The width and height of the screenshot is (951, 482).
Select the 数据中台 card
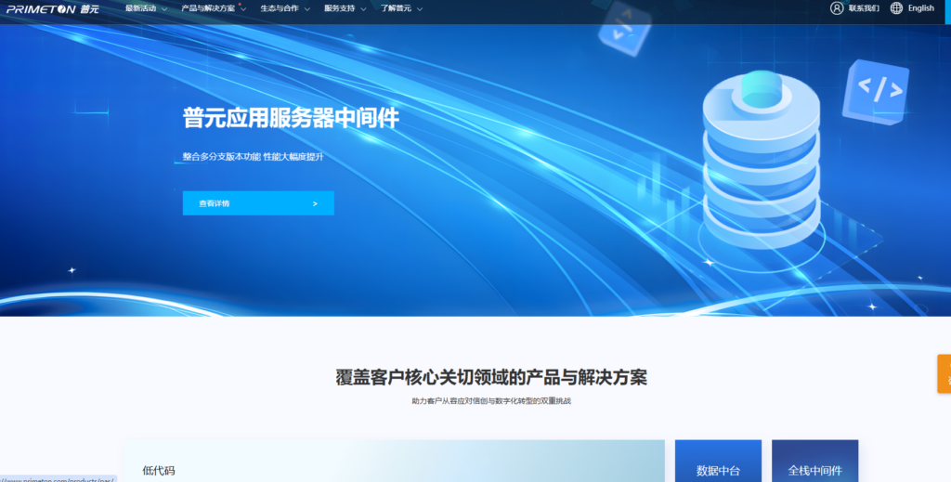(718, 462)
